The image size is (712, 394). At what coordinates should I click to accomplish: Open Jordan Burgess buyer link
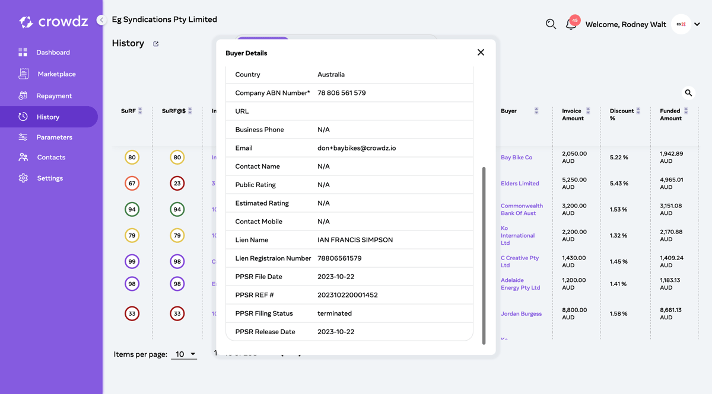(521, 314)
